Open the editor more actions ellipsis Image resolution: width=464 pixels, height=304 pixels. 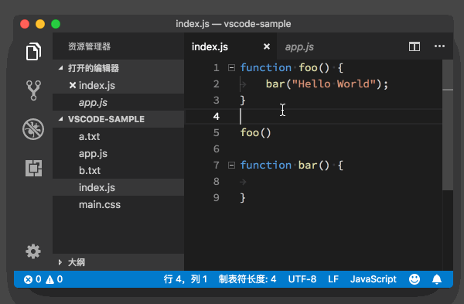pos(439,46)
